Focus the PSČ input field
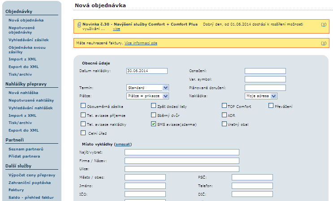The width and height of the screenshot is (333, 201). (252, 177)
